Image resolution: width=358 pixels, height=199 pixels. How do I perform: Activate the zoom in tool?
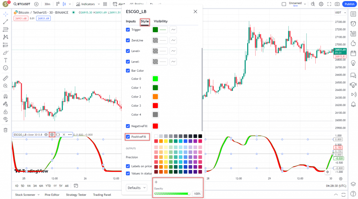[x=6, y=86]
